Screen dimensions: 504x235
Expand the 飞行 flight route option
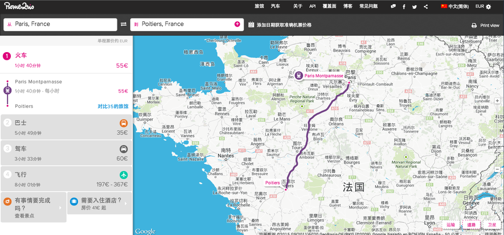click(66, 179)
